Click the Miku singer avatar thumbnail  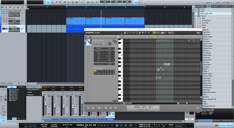[88, 42]
